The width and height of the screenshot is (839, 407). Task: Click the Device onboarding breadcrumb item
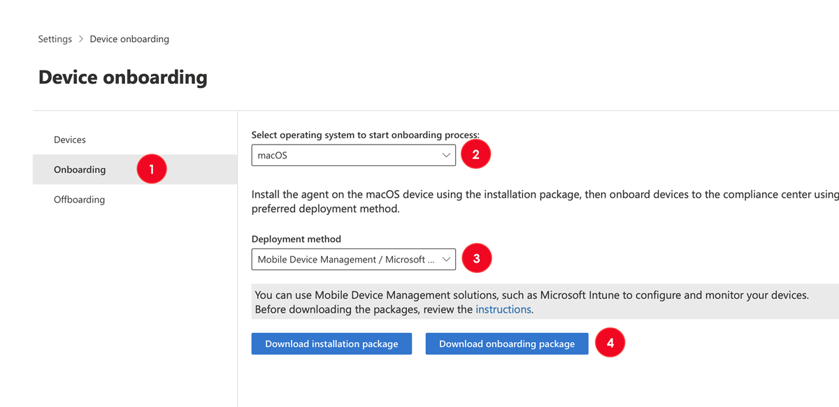(x=129, y=39)
